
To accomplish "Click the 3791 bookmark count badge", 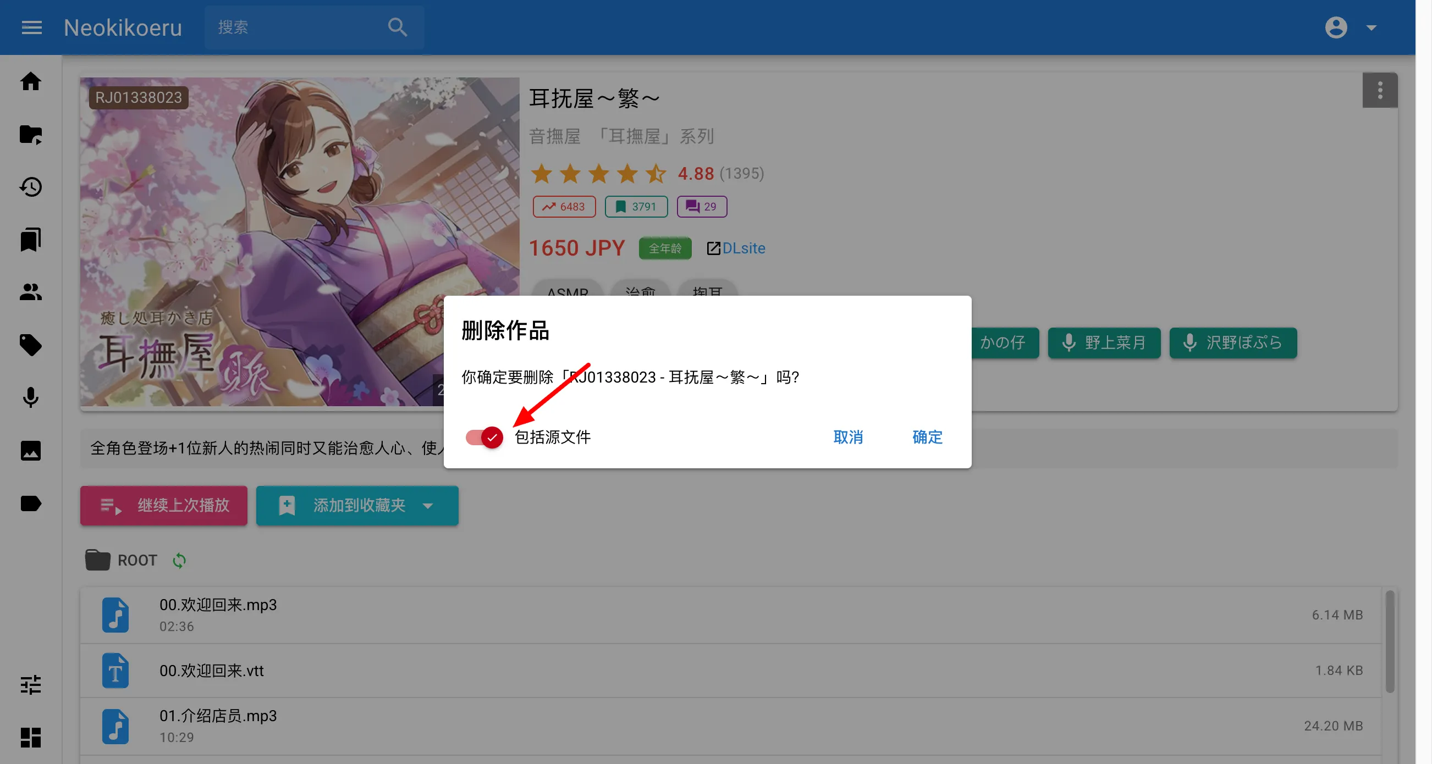I will pyautogui.click(x=636, y=206).
